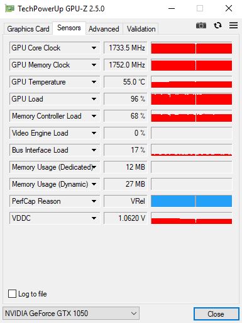Open the hamburger menu icon
This screenshot has width=242, height=323.
pos(233,25)
